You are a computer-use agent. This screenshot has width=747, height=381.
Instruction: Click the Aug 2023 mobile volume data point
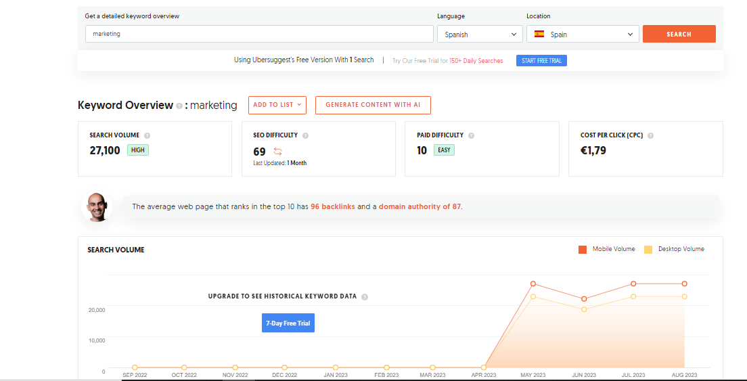click(x=685, y=284)
